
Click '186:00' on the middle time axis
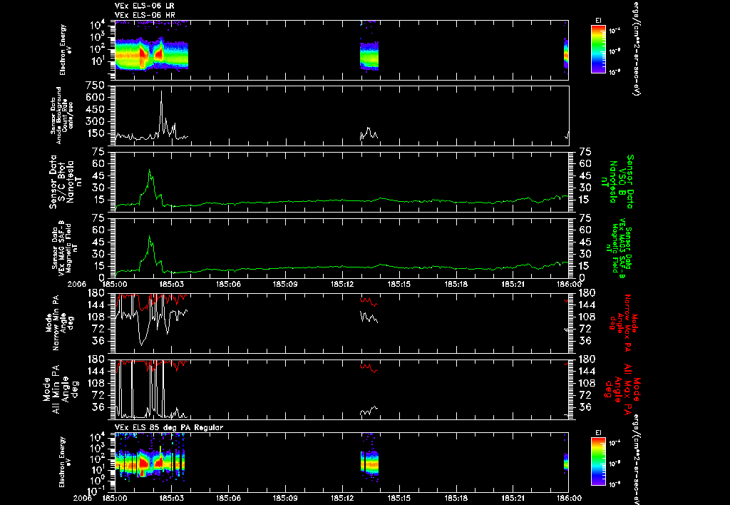569,284
